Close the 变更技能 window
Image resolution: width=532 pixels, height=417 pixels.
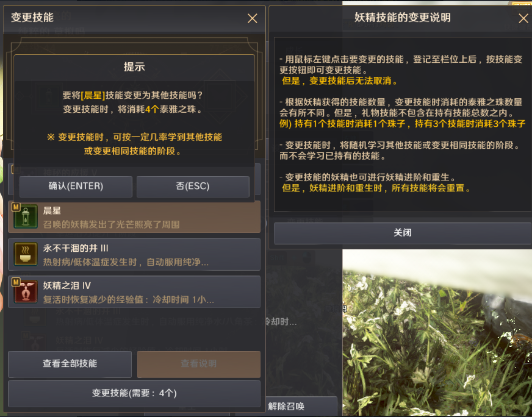tap(252, 18)
